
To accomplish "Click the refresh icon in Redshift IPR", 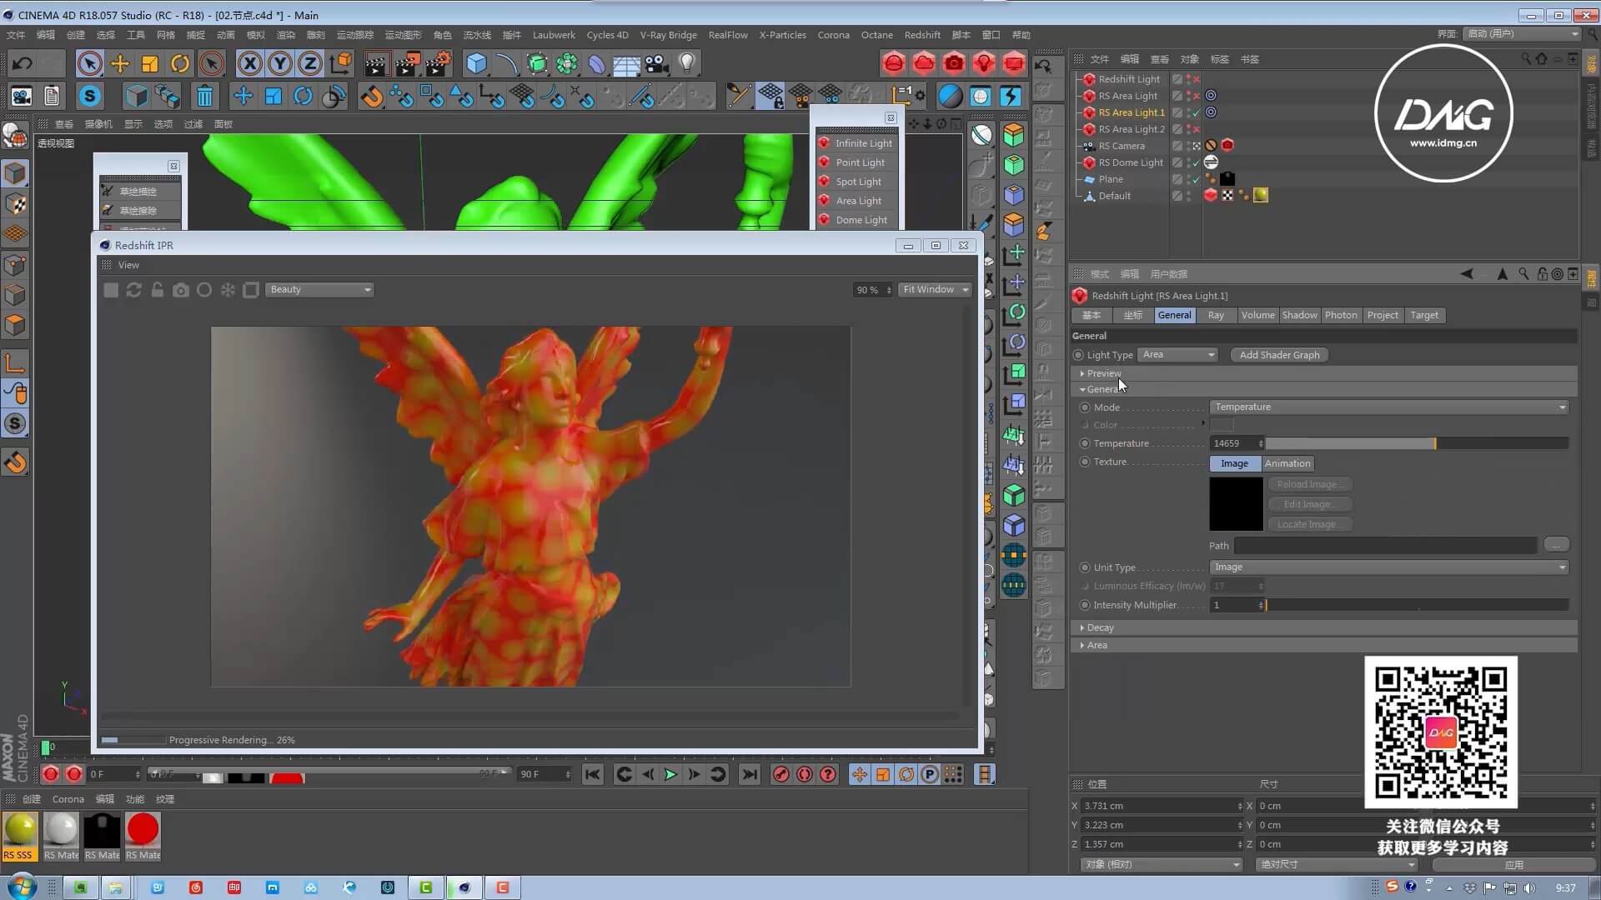I will coord(133,290).
